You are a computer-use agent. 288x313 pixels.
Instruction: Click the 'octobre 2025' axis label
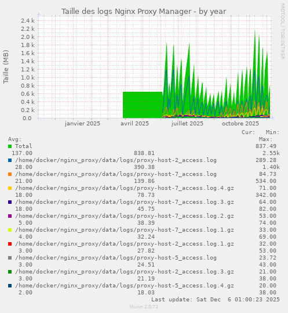coord(240,124)
